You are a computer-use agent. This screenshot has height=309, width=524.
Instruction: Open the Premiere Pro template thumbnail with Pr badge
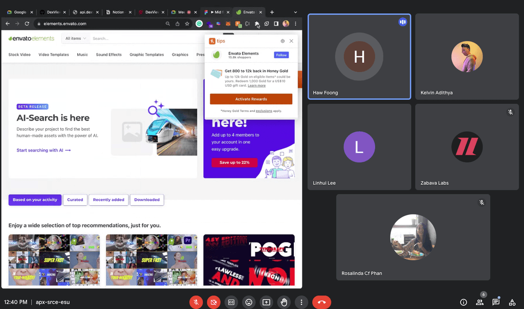point(151,260)
